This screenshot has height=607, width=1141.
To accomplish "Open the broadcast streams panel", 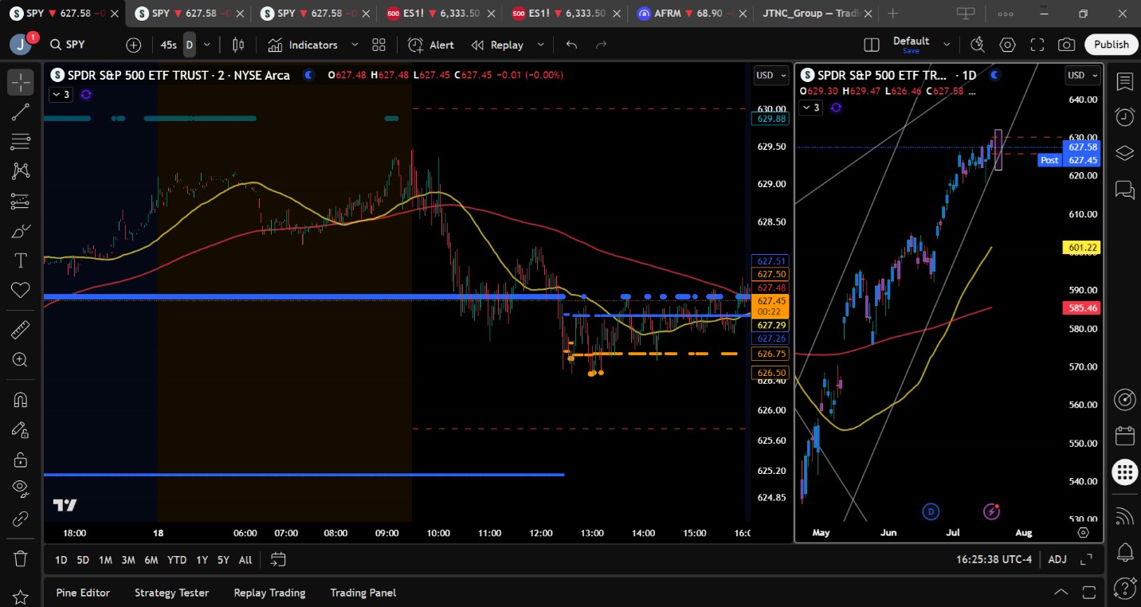I will (x=1124, y=516).
